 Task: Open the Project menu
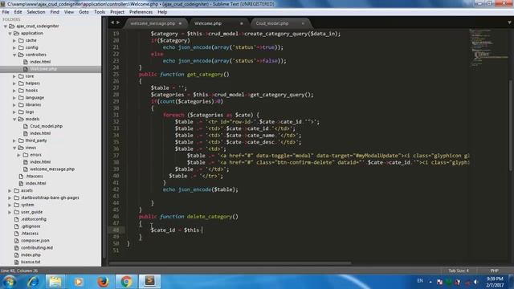pyautogui.click(x=117, y=12)
